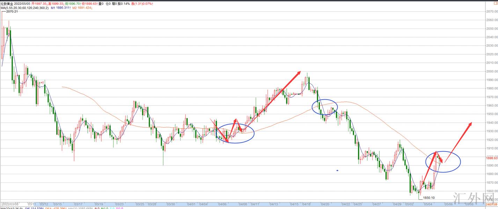
Task: Click the M2 1891.424 moving average value
Action: pos(82,8)
